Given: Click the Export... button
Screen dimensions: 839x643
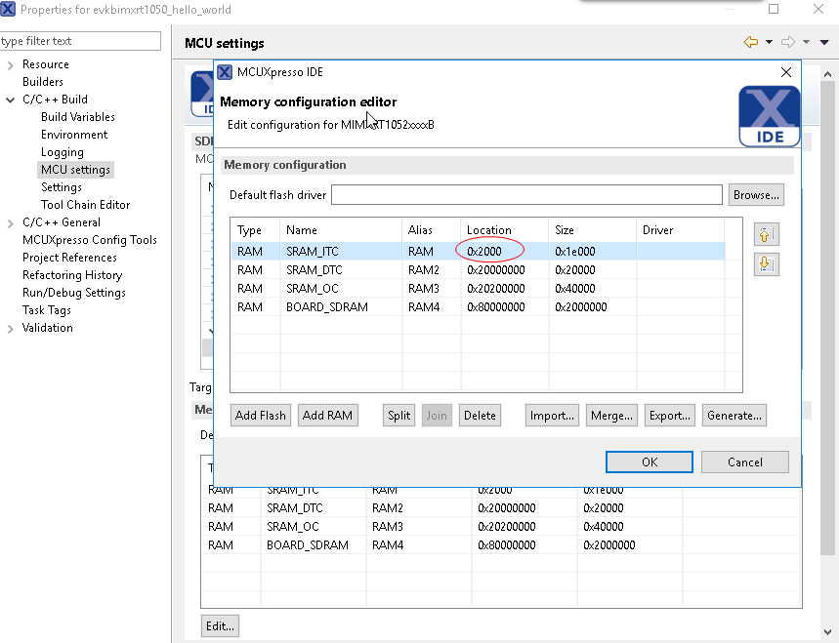Looking at the screenshot, I should click(x=670, y=416).
